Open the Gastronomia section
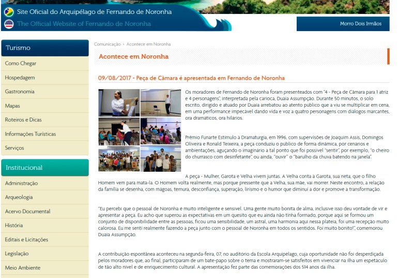This screenshot has width=398, height=278. tap(20, 92)
